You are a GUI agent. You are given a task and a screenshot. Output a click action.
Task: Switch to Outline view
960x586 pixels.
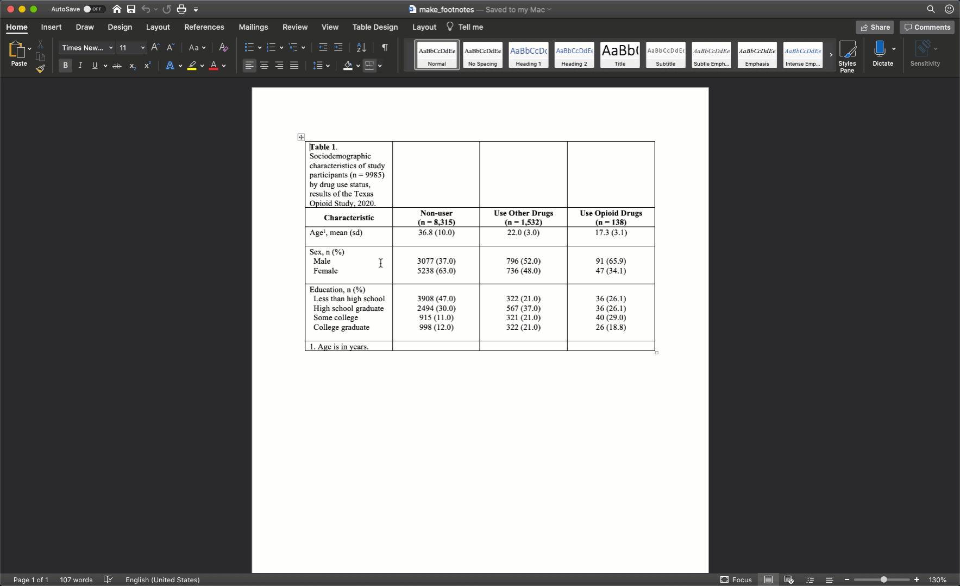tap(810, 579)
